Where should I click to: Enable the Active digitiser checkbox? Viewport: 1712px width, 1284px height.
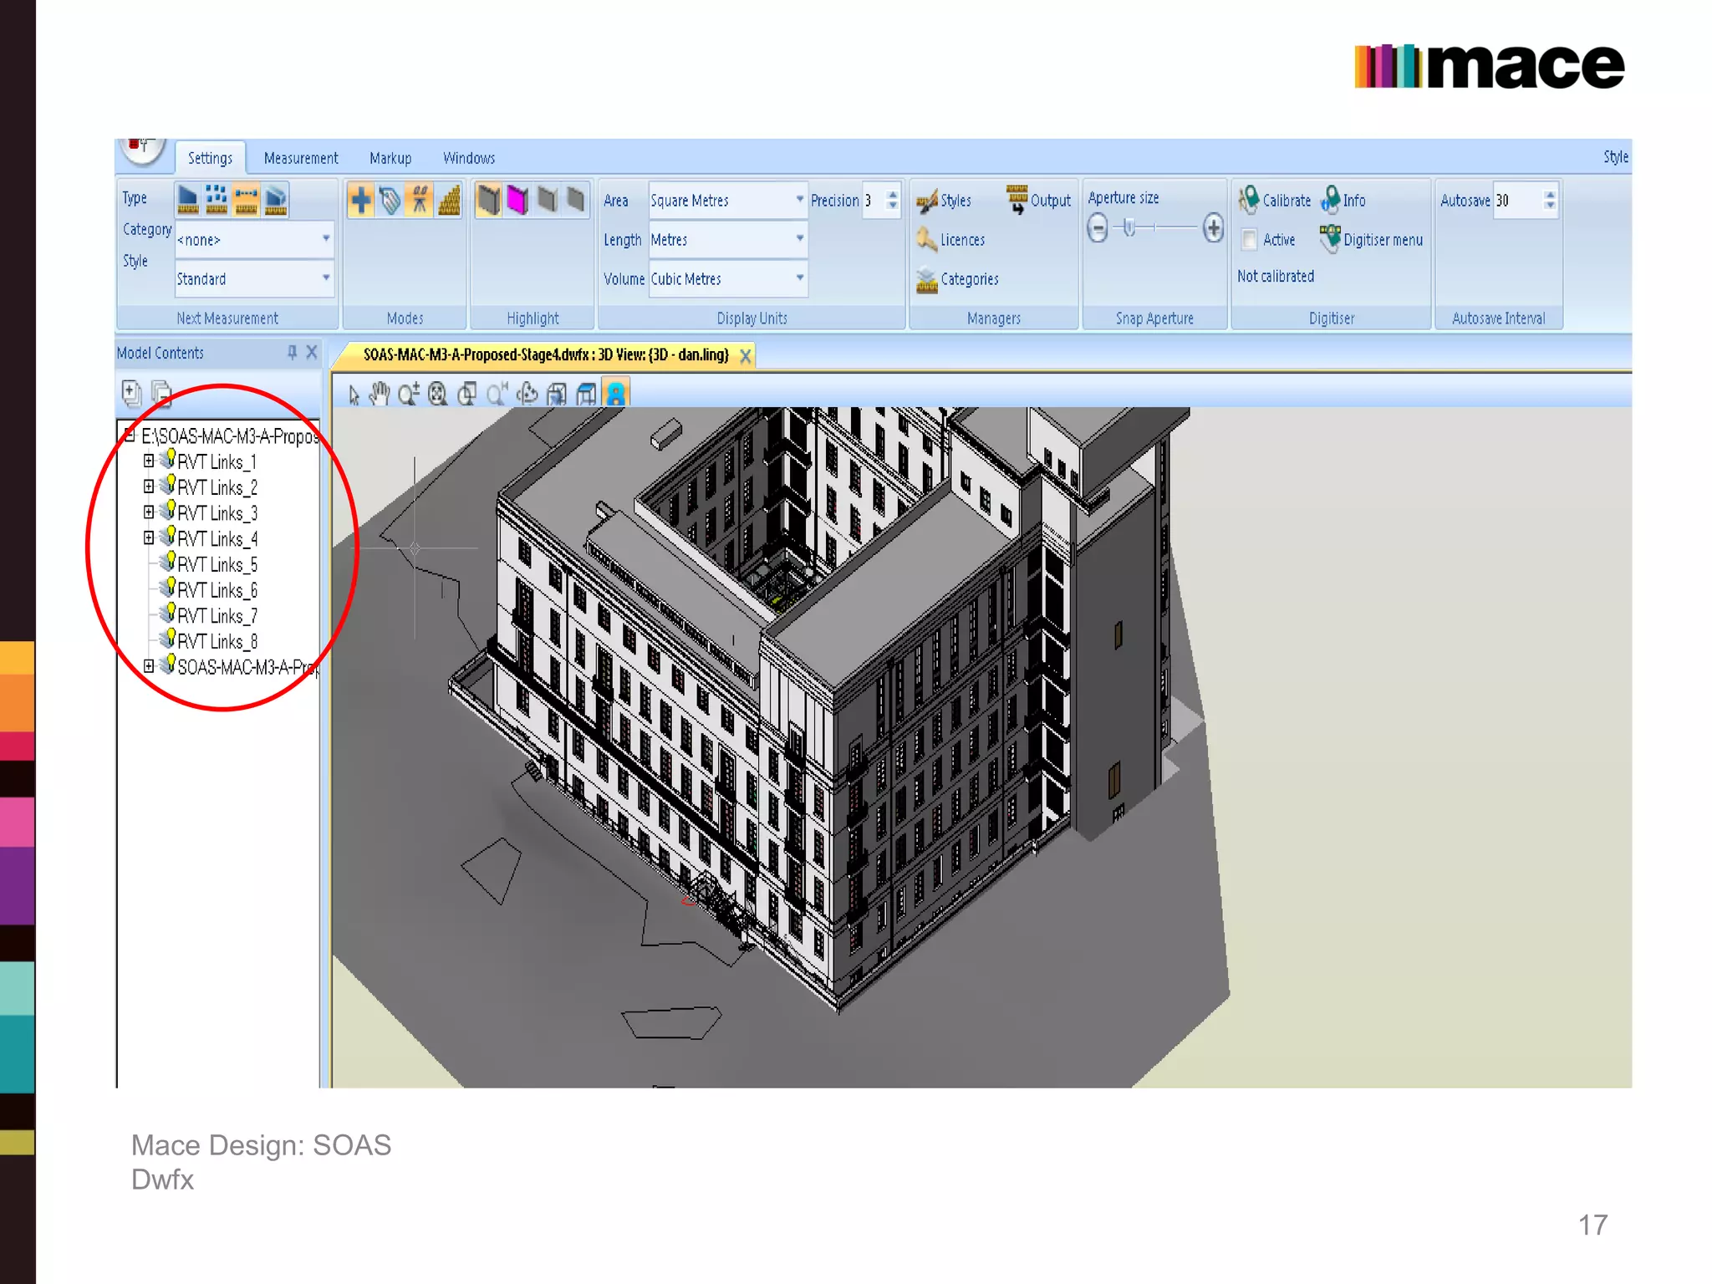click(x=1250, y=240)
